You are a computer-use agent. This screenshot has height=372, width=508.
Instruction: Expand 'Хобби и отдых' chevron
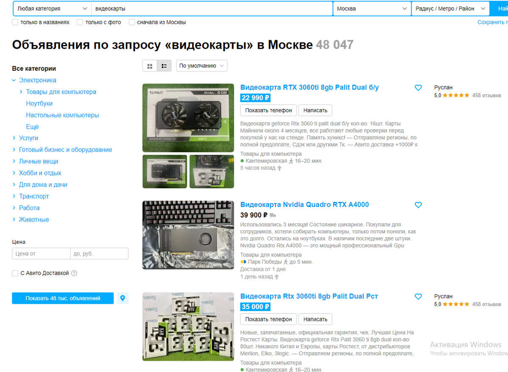14,173
